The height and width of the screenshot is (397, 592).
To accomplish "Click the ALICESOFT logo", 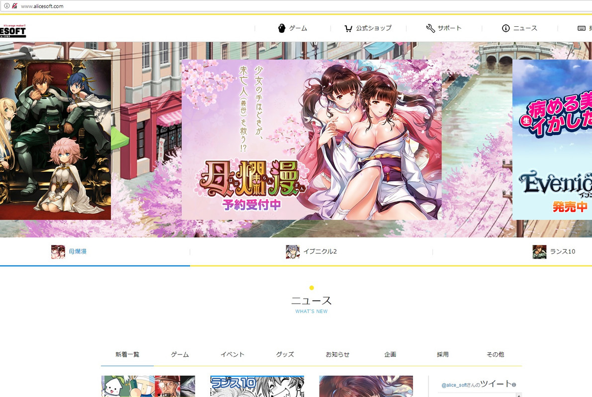I will point(13,31).
